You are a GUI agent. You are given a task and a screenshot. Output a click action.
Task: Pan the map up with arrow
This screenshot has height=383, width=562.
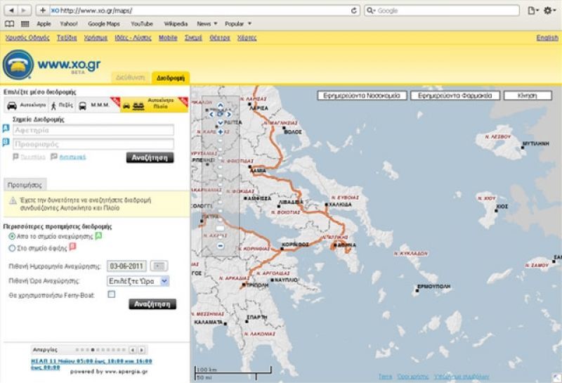[220, 105]
